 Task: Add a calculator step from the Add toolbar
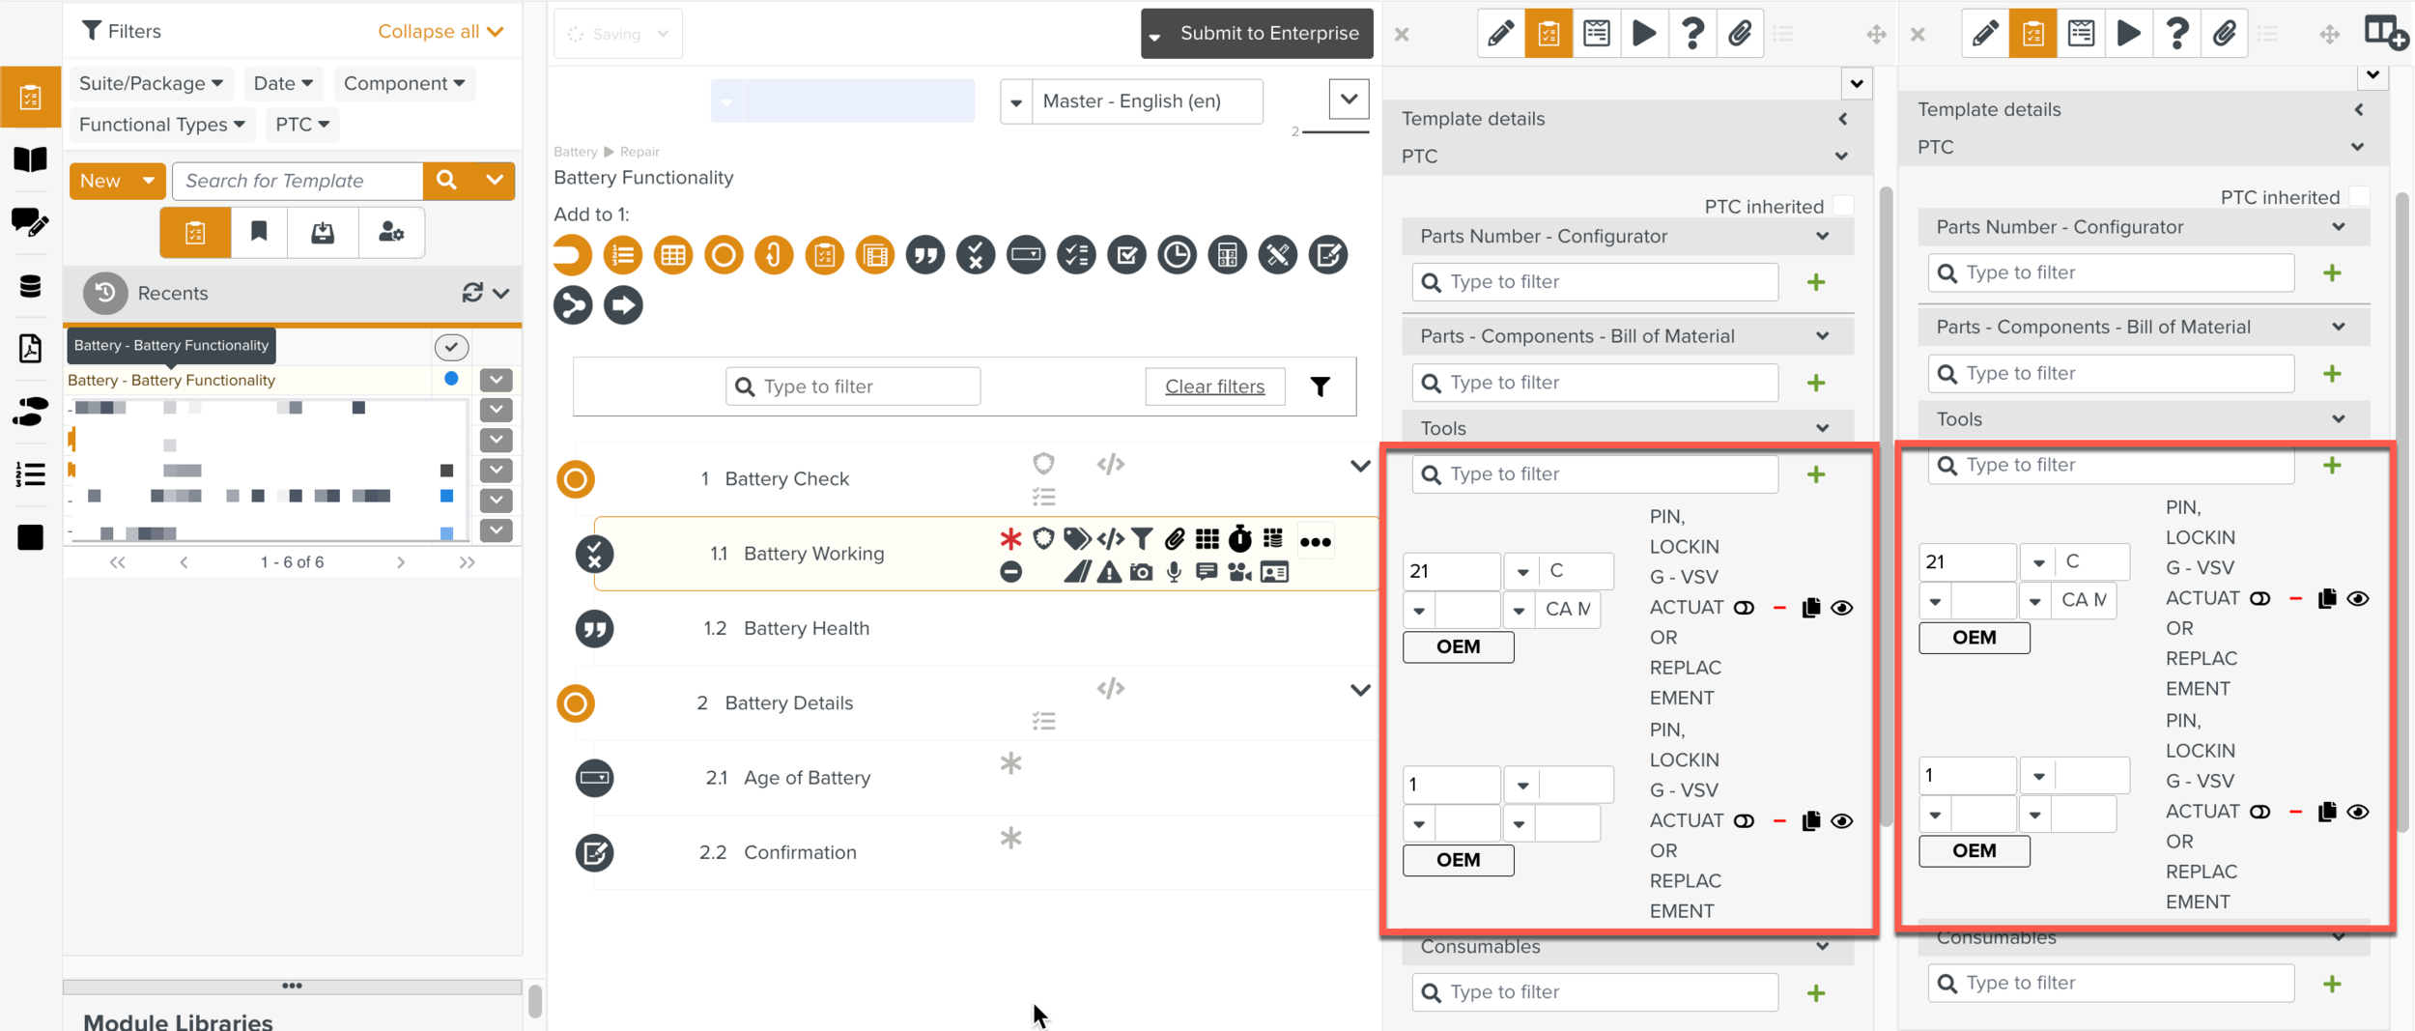click(x=1227, y=255)
